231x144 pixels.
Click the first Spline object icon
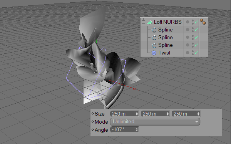[154, 30]
